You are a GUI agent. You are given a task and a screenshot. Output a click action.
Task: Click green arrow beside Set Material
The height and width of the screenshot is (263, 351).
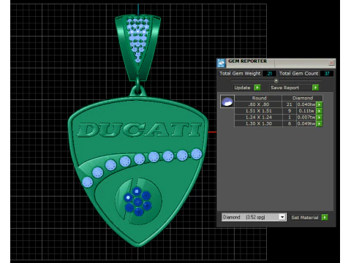click(325, 217)
